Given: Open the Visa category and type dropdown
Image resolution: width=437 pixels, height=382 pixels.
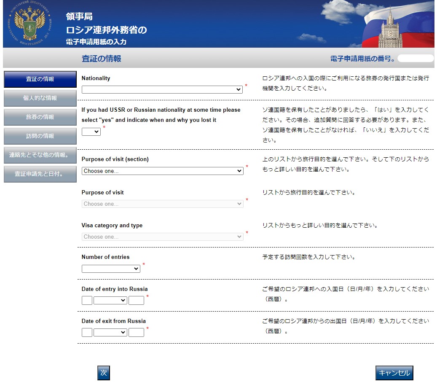Looking at the screenshot, I should [163, 237].
